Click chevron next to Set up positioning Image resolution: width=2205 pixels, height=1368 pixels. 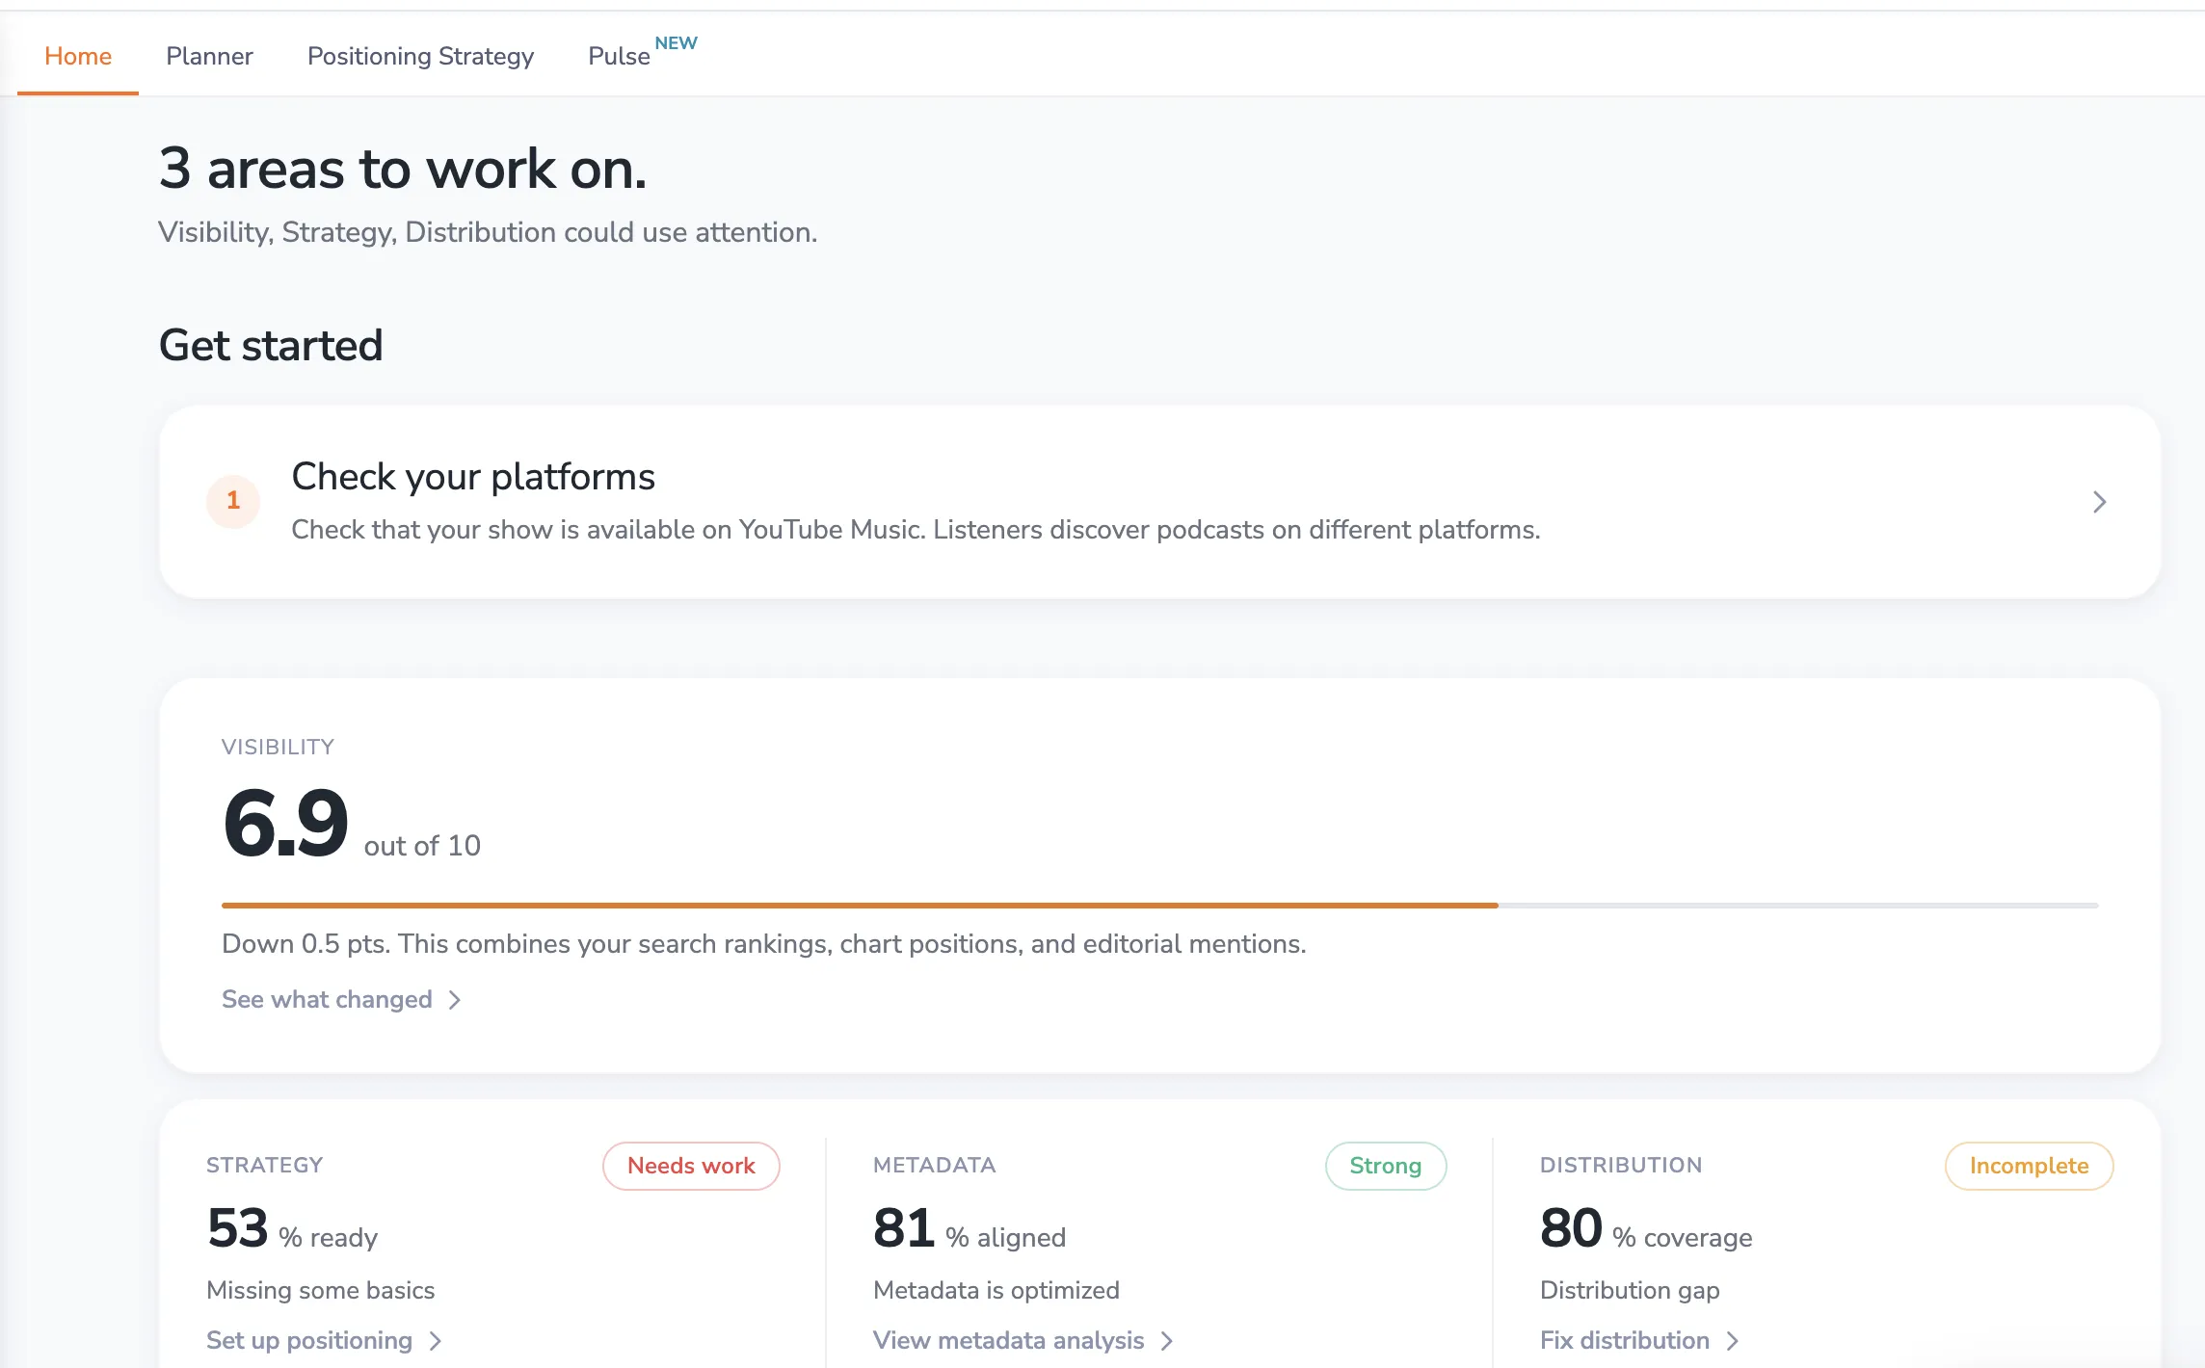(436, 1341)
